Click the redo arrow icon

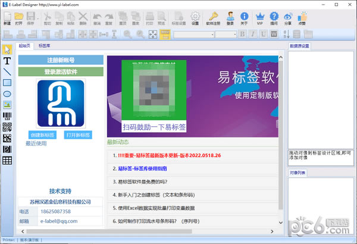tap(109, 18)
